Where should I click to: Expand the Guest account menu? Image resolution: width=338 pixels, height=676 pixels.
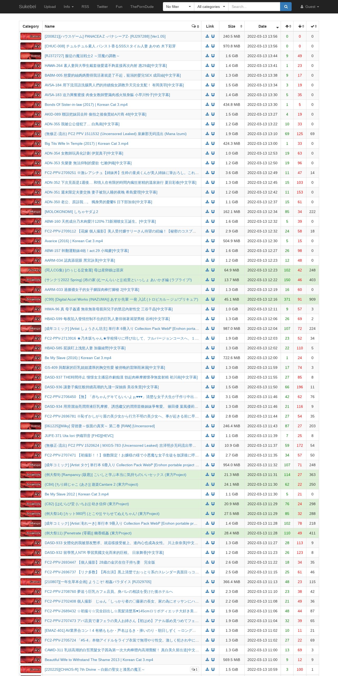tap(310, 7)
